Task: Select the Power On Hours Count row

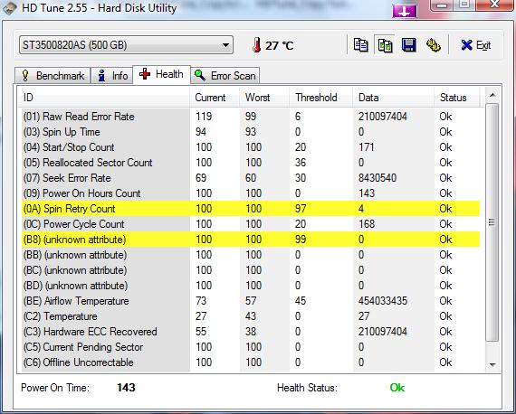Action: click(x=251, y=193)
